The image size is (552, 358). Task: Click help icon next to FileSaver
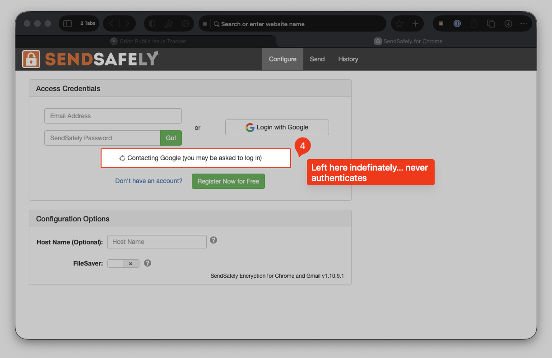148,263
